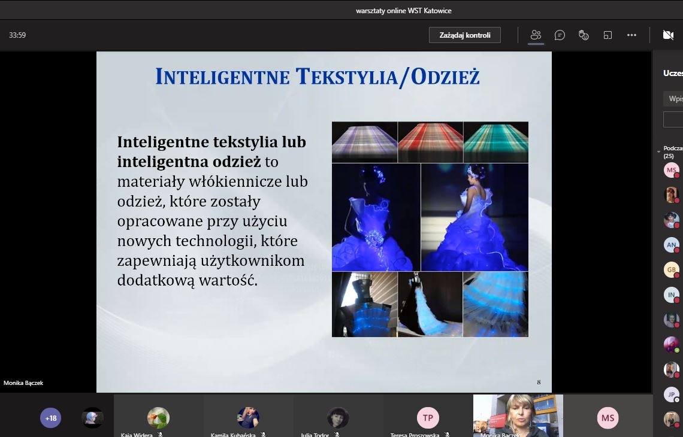Select the MS tile in the bottom strip

pos(608,415)
